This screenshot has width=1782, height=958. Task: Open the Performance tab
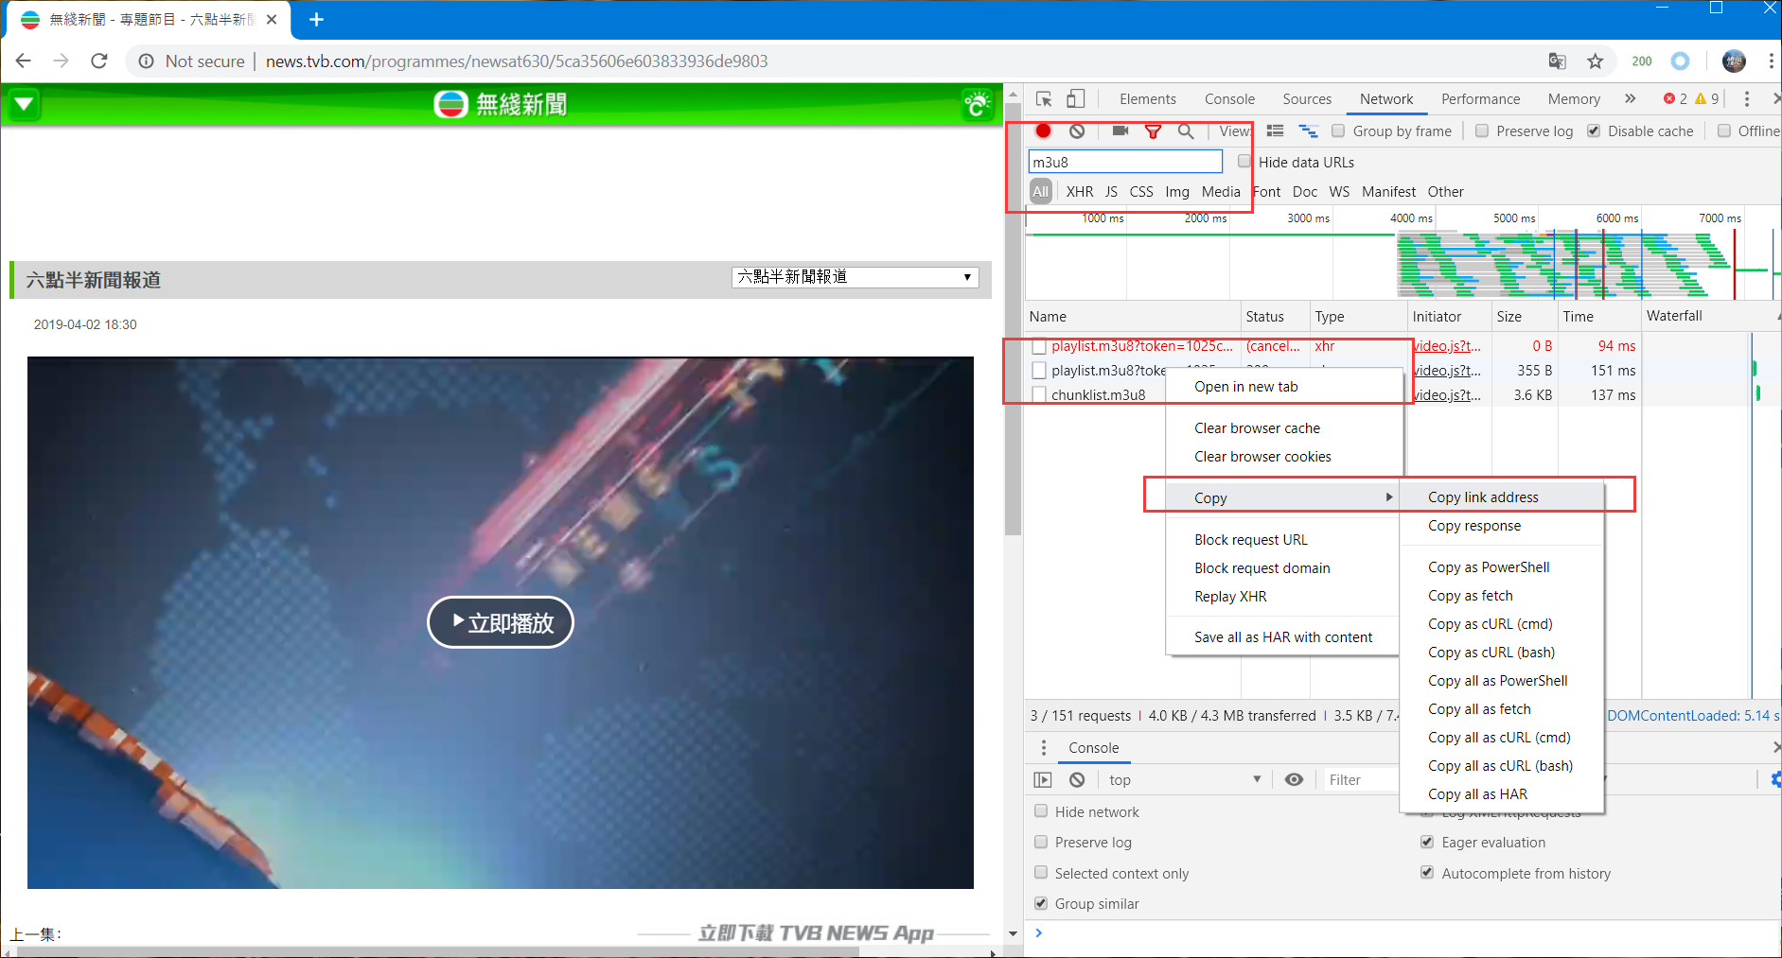1480,99
